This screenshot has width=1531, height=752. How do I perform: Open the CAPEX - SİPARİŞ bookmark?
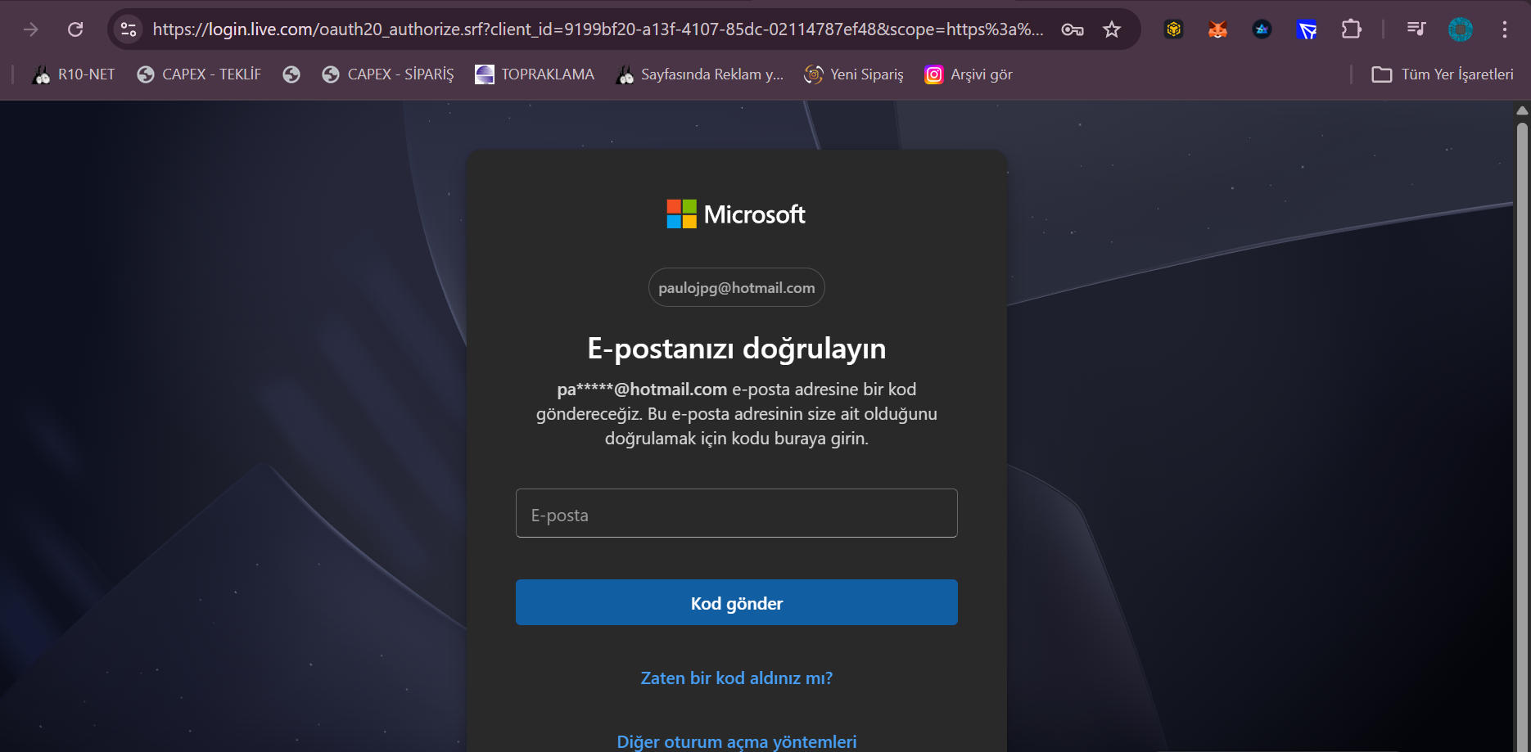[388, 74]
